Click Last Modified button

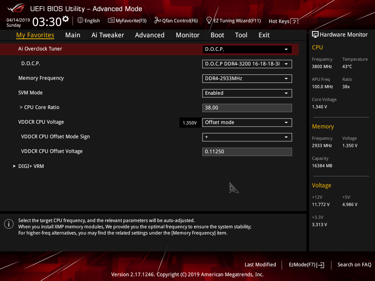click(260, 265)
